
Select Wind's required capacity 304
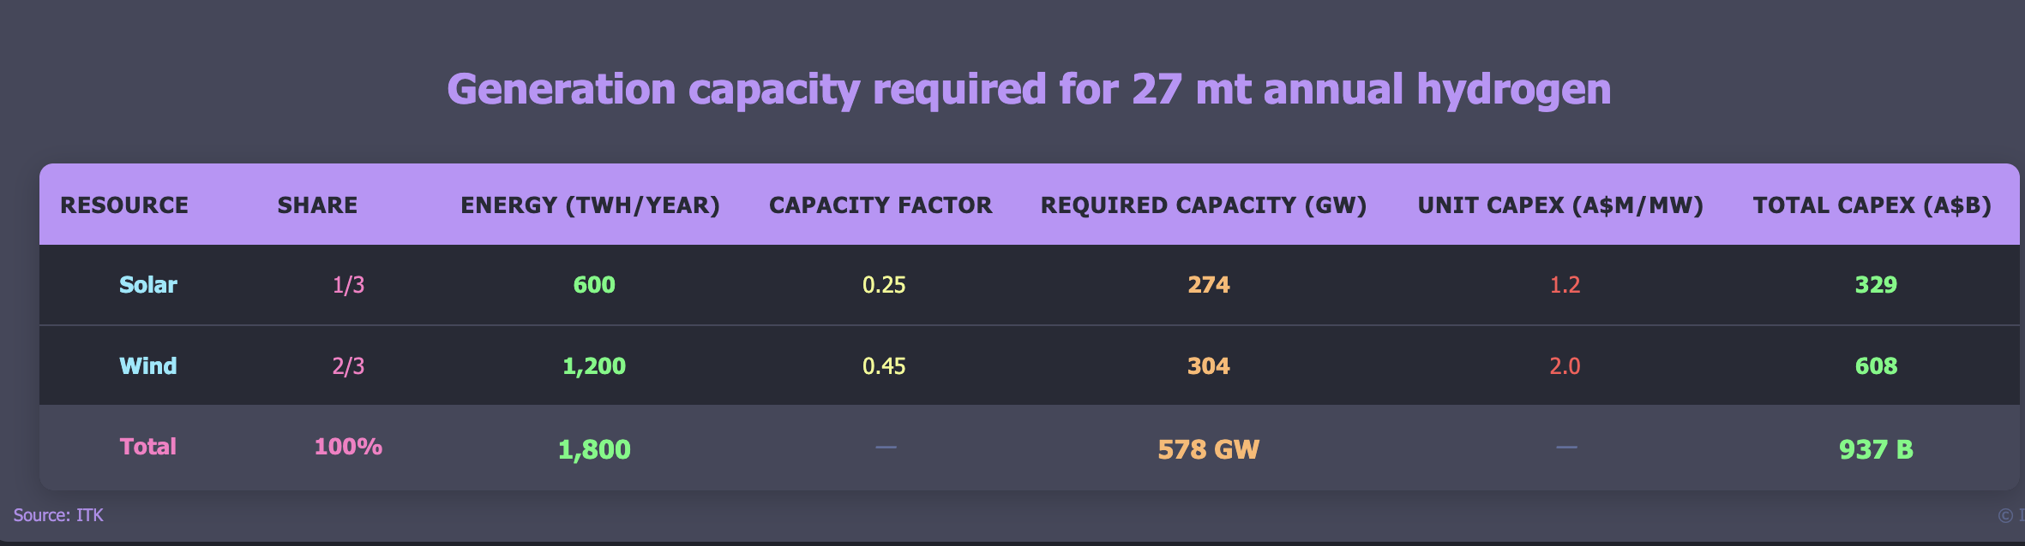[1208, 366]
